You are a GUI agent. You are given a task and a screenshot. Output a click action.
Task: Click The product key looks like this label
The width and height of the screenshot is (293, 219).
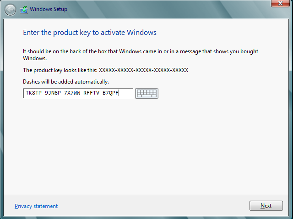pos(60,70)
